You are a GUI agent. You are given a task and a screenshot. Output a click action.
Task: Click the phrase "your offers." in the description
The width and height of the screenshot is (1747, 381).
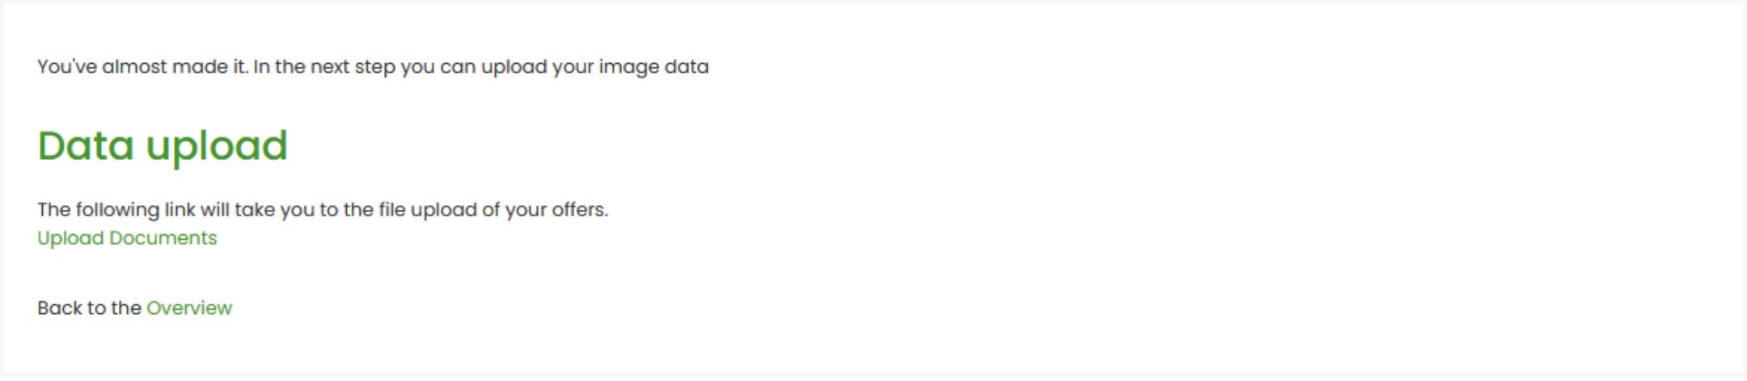pos(557,210)
